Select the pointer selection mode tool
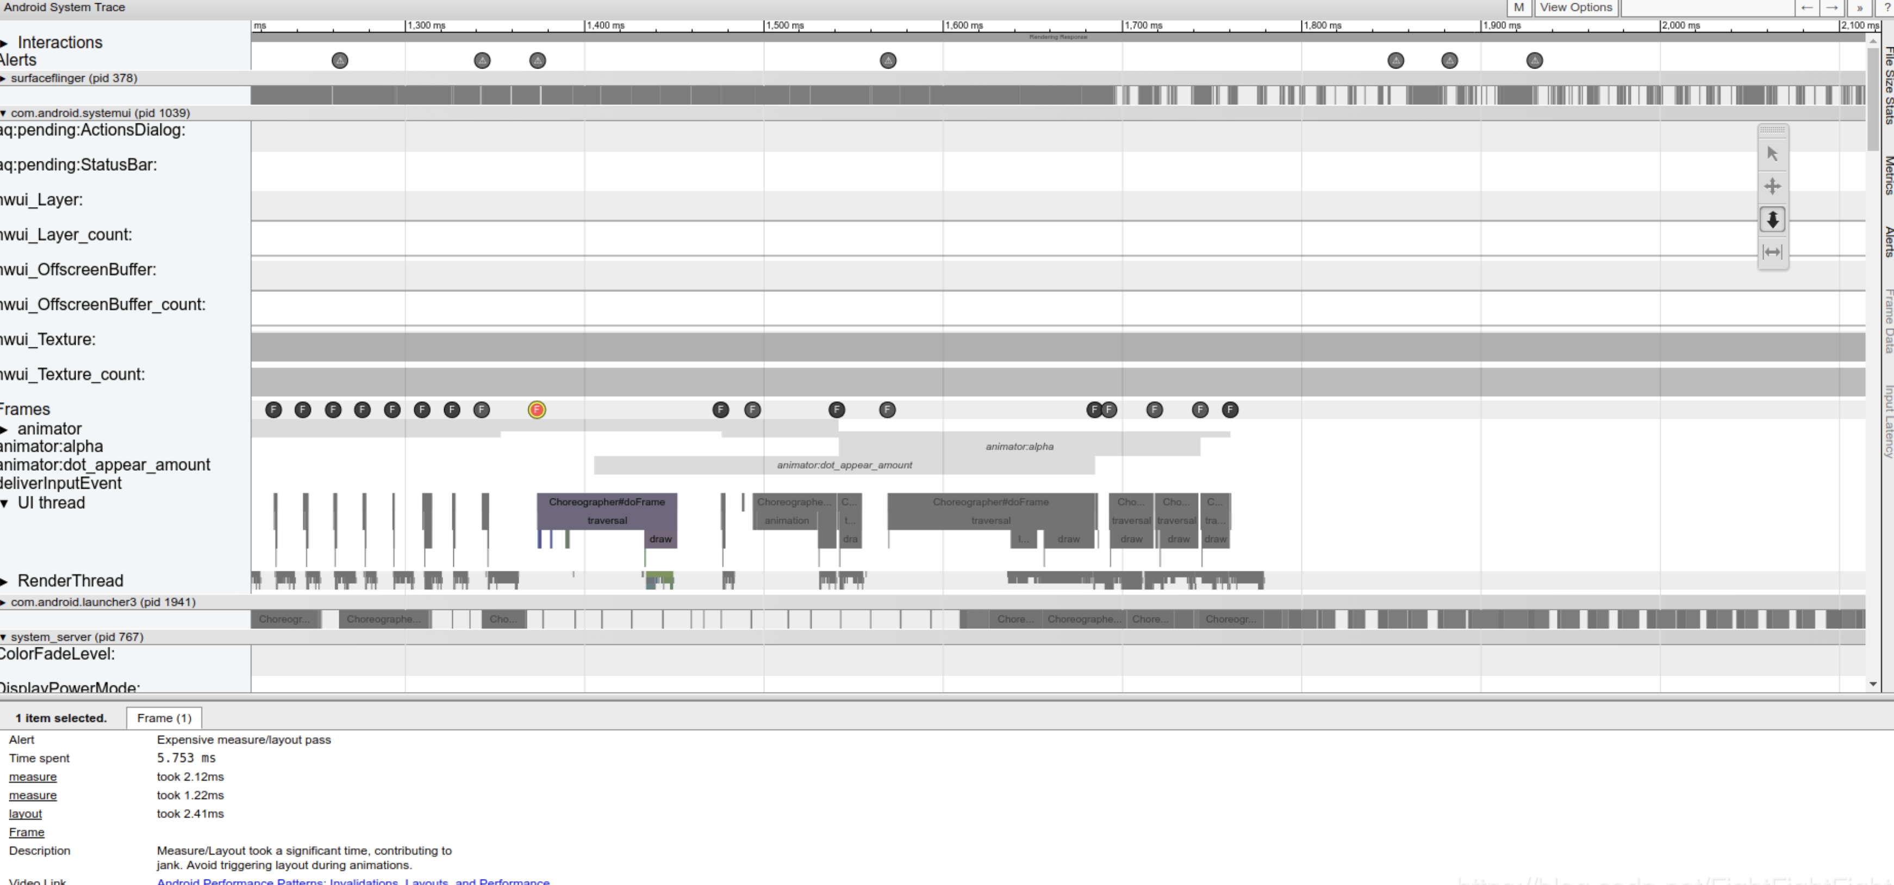 1772,154
